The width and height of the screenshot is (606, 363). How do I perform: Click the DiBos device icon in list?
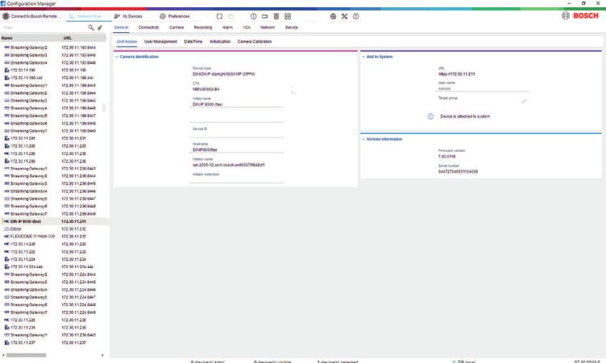click(6, 229)
